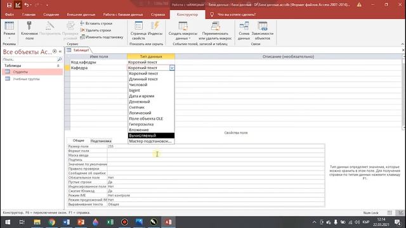Click the Код кафедры field name cell
Image resolution: width=406 pixels, height=228 pixels.
tap(98, 62)
